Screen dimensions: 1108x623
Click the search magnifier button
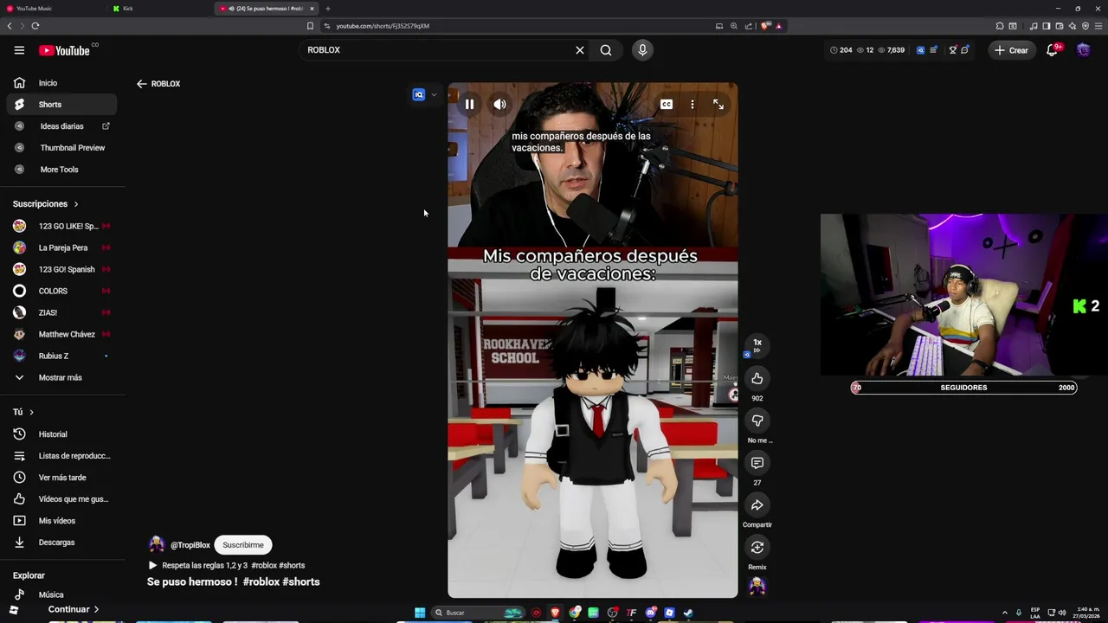tap(606, 50)
